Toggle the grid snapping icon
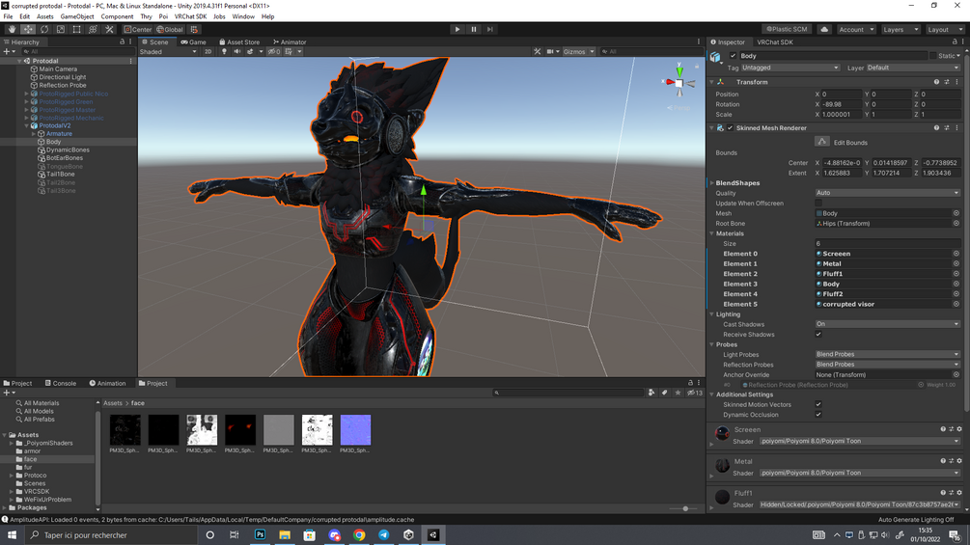Screen dimensions: 970x545 (x=194, y=29)
